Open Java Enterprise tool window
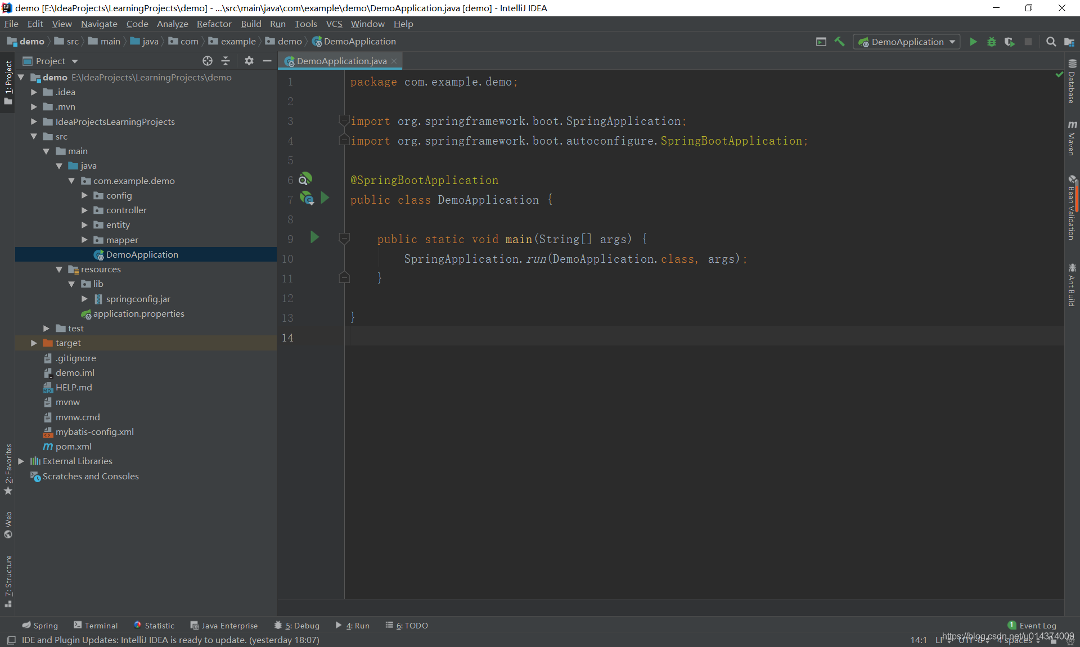Screen dimensions: 1080x647 pyautogui.click(x=224, y=626)
